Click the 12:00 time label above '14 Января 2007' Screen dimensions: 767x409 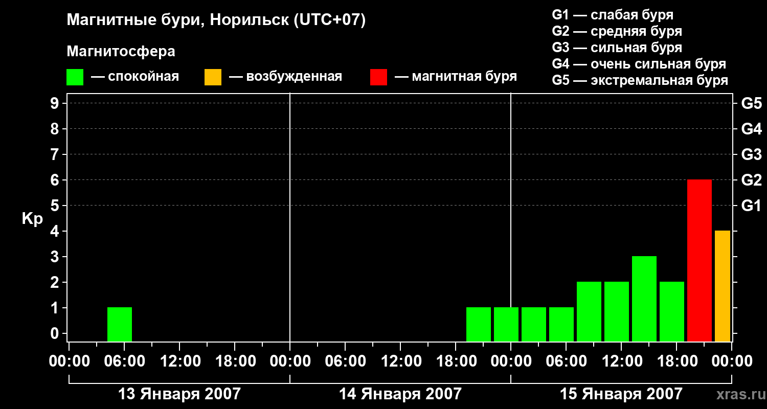[x=400, y=361]
